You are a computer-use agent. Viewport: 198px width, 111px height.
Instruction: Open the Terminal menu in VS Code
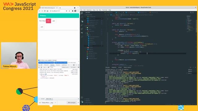pos(105,10)
